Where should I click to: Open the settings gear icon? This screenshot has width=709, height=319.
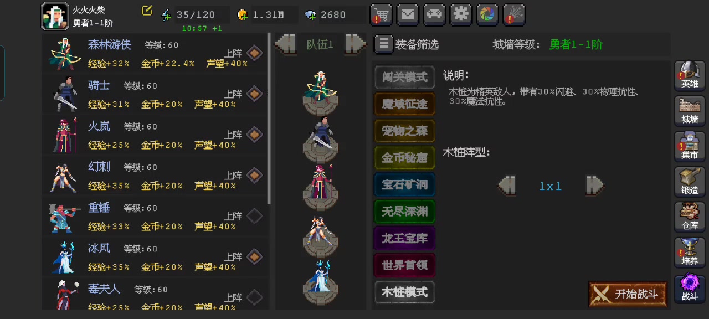click(461, 14)
